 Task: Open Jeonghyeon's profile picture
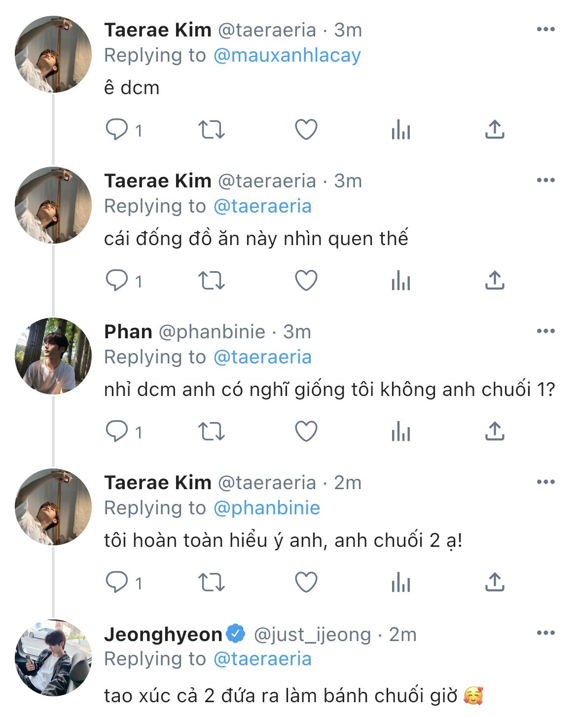pyautogui.click(x=53, y=658)
